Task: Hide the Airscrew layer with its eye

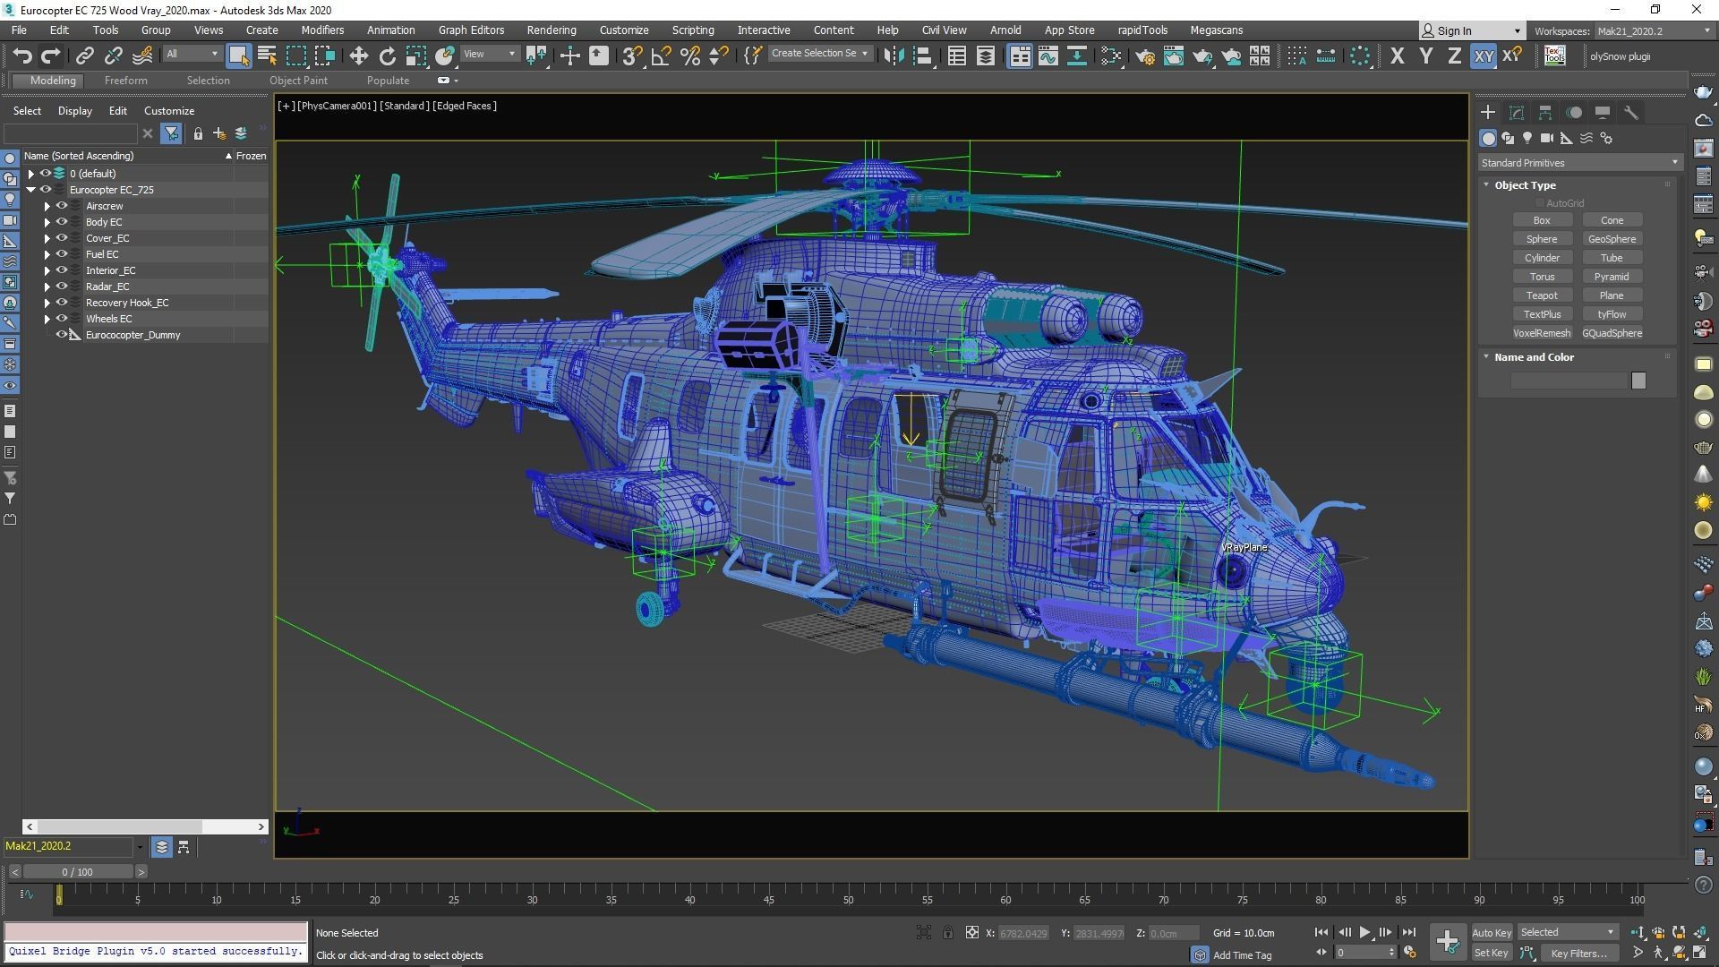Action: pyautogui.click(x=62, y=206)
